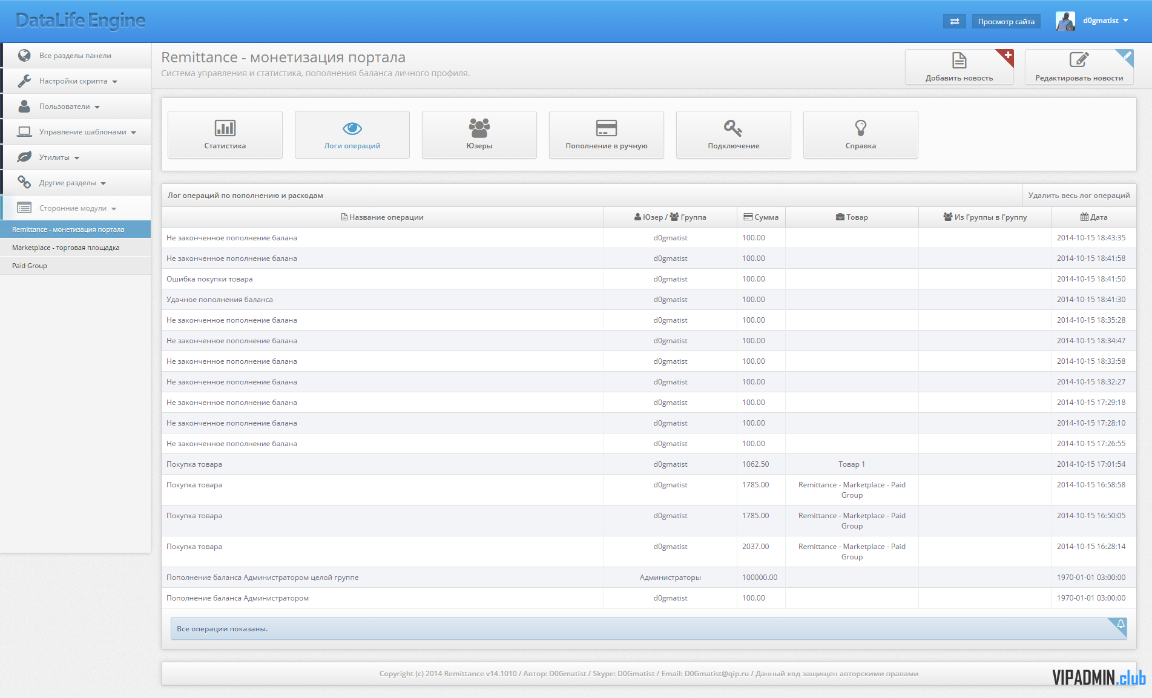The width and height of the screenshot is (1152, 698).
Task: Click the DataLife Engine logo
Action: pos(81,21)
